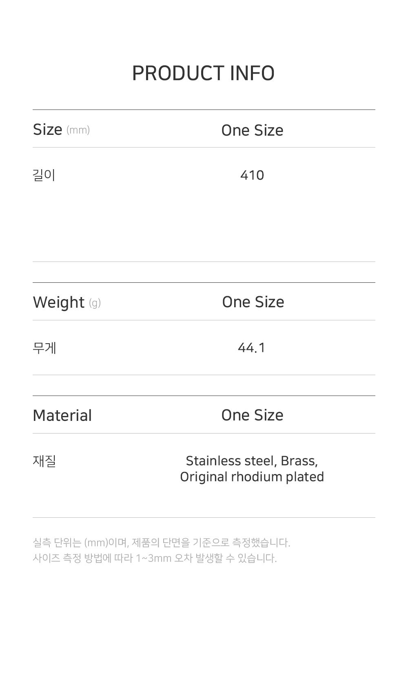
Task: Select the Size row label
Action: [x=47, y=130]
